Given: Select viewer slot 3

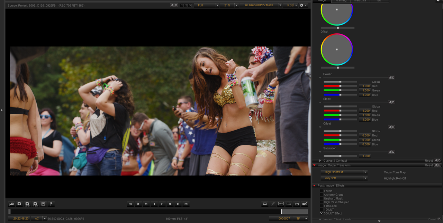Looking at the screenshot, I should tap(190, 5).
